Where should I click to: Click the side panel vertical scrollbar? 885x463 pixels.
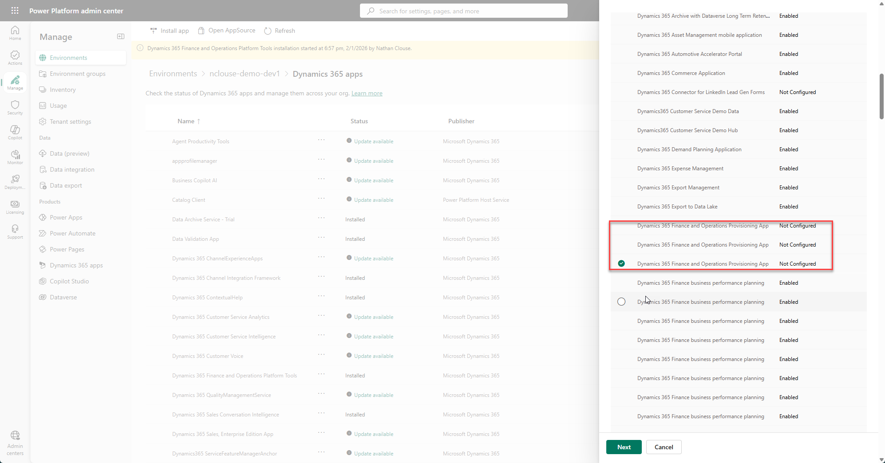881,96
